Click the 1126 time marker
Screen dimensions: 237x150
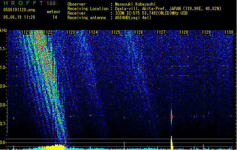pyautogui.click(x=138, y=32)
